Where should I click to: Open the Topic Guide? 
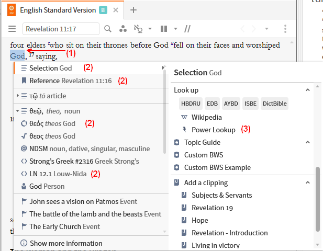[x=202, y=142]
